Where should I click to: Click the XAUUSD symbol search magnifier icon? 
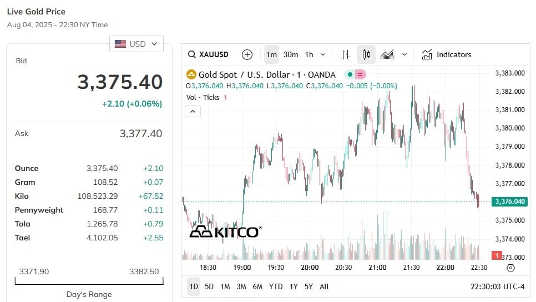click(192, 55)
